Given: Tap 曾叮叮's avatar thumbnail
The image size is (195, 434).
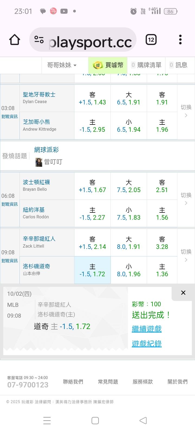Looking at the screenshot, I should 39,162.
